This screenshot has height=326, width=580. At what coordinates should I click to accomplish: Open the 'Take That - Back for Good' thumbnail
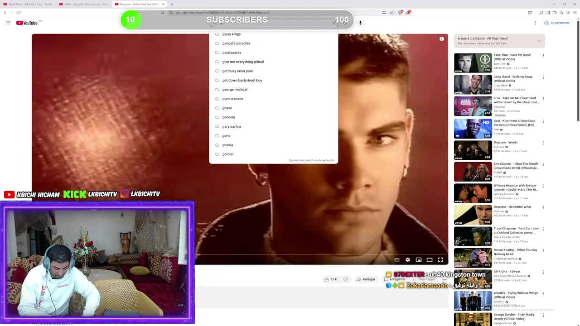[473, 63]
